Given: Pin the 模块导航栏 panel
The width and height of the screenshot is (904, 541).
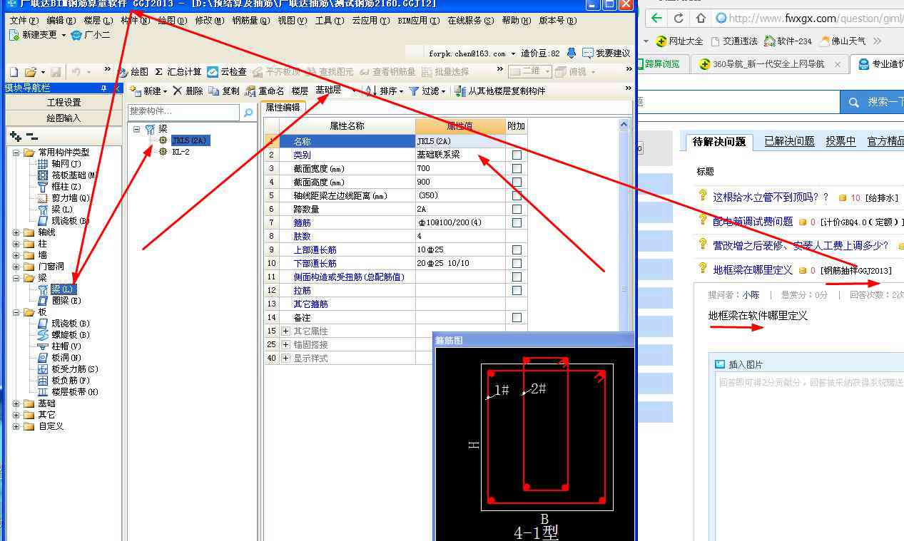Looking at the screenshot, I should click(103, 88).
